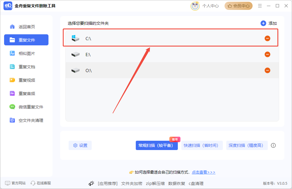Screen dimensions: 292x189
Task: Click the 微信重复文件 WeChat icon
Action: (x=12, y=107)
